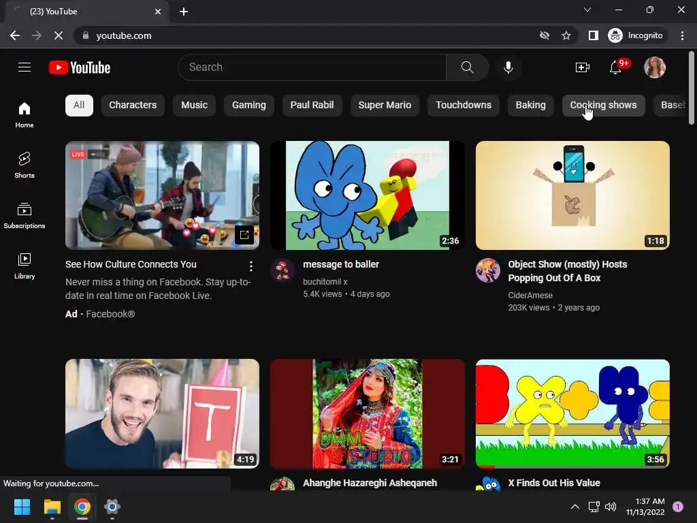697x523 pixels.
Task: Select the All filter chip
Action: tap(79, 106)
